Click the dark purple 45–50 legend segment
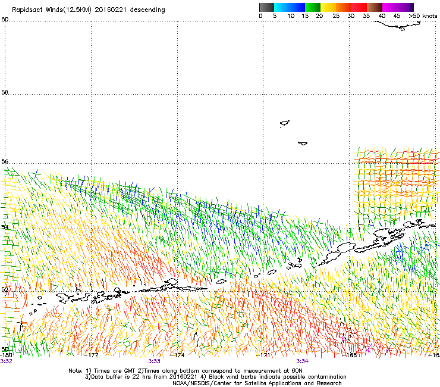This screenshot has width=440, height=387. click(x=406, y=7)
